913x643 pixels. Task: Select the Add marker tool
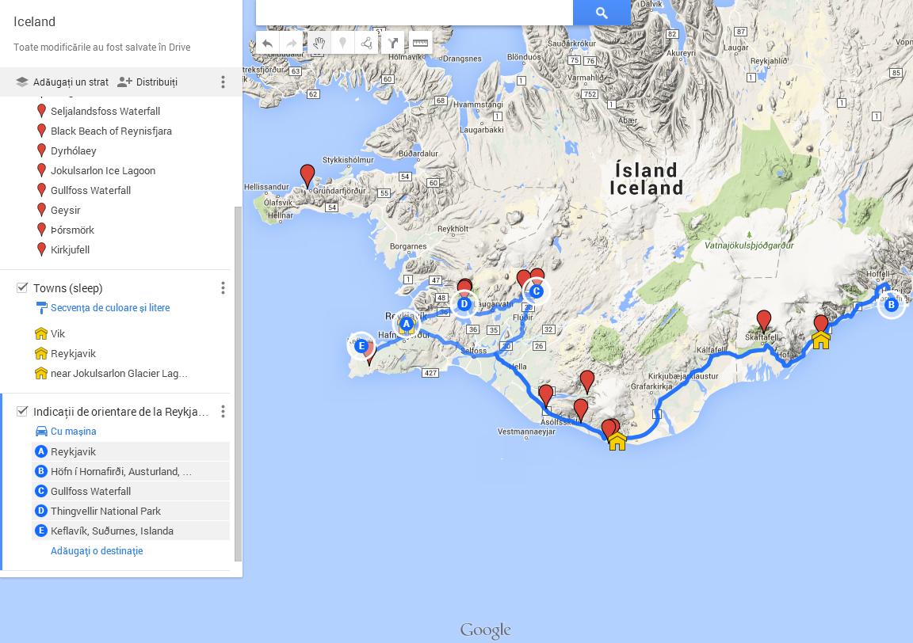click(342, 43)
